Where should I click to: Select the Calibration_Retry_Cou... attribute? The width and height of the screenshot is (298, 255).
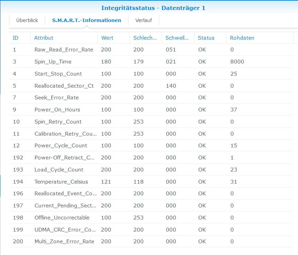(x=66, y=134)
